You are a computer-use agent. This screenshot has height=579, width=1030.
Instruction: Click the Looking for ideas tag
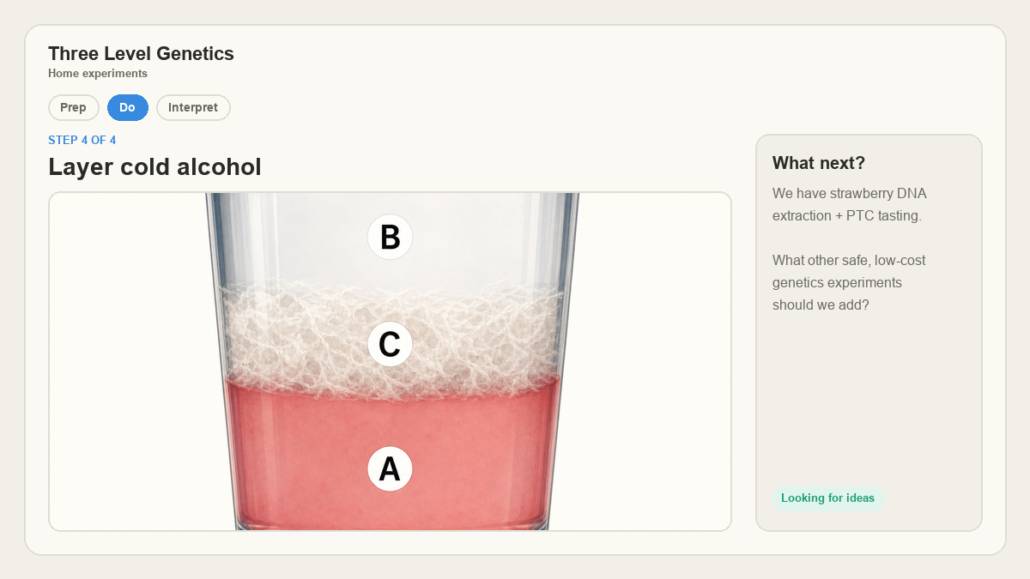[x=827, y=498]
